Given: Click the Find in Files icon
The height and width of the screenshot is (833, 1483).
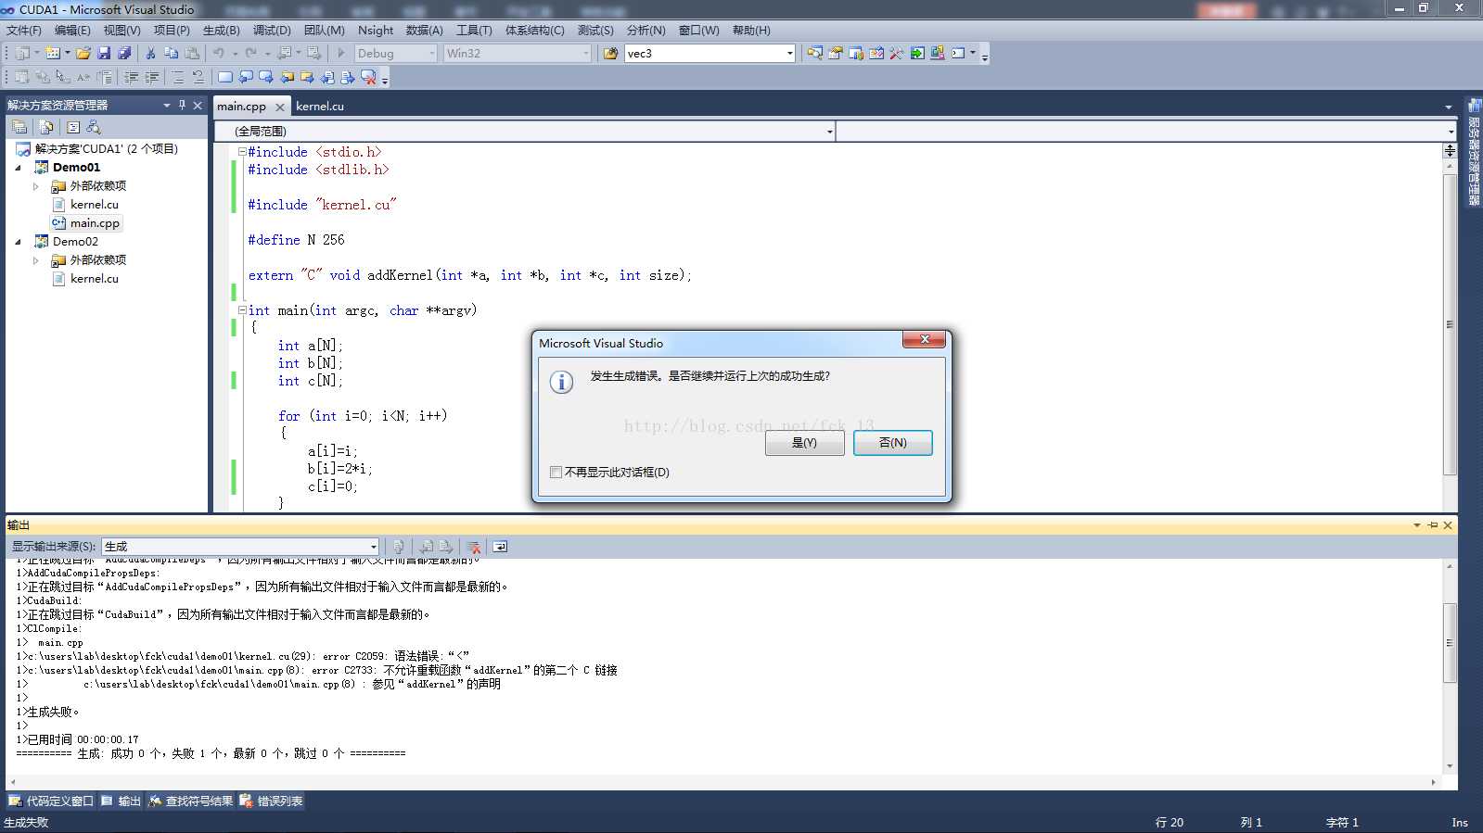Looking at the screenshot, I should [610, 54].
